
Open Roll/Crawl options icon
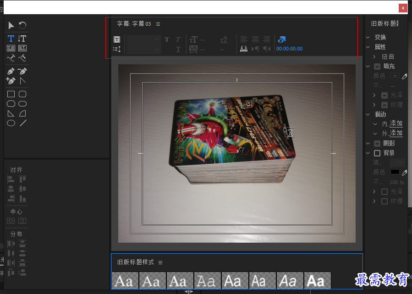[117, 49]
